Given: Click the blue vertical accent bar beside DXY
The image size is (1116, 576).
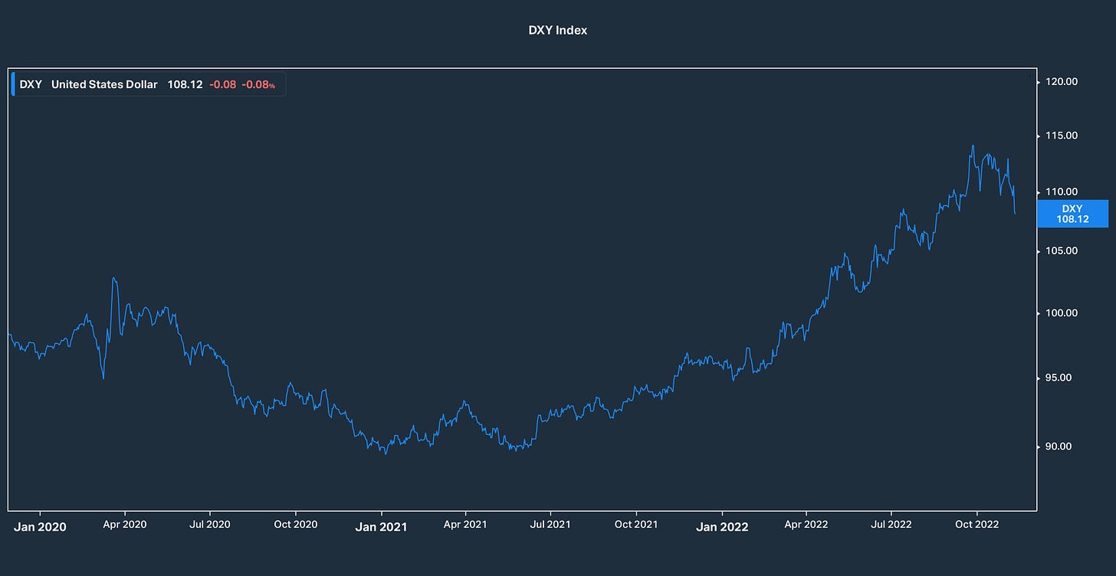Looking at the screenshot, I should (x=13, y=84).
